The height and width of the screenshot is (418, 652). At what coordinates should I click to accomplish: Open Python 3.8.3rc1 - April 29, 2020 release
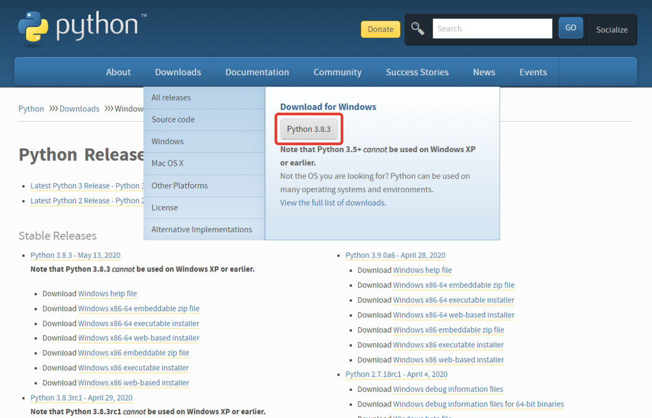point(81,398)
